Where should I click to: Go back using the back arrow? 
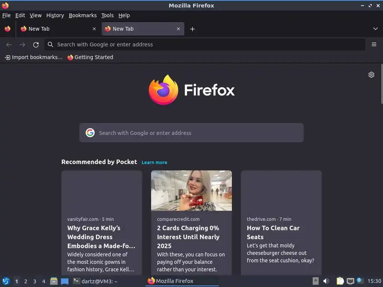coord(9,45)
